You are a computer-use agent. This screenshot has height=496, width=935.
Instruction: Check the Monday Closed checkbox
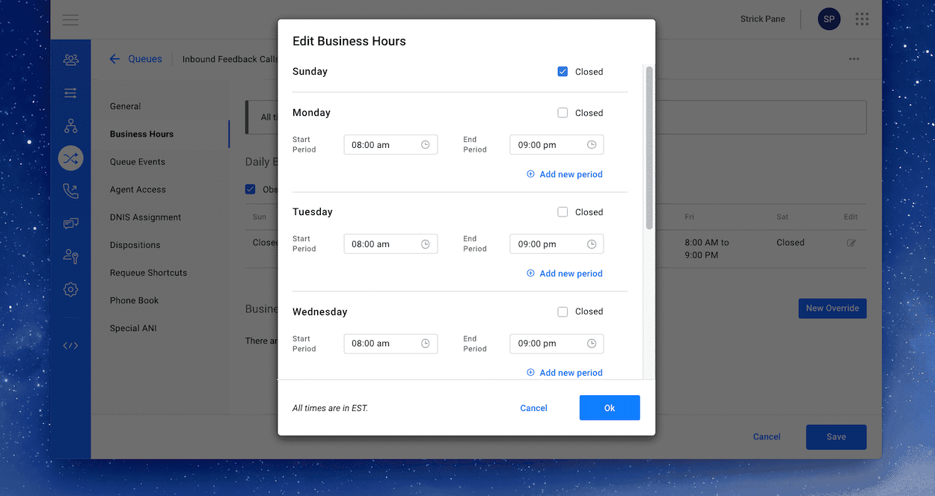(x=562, y=113)
